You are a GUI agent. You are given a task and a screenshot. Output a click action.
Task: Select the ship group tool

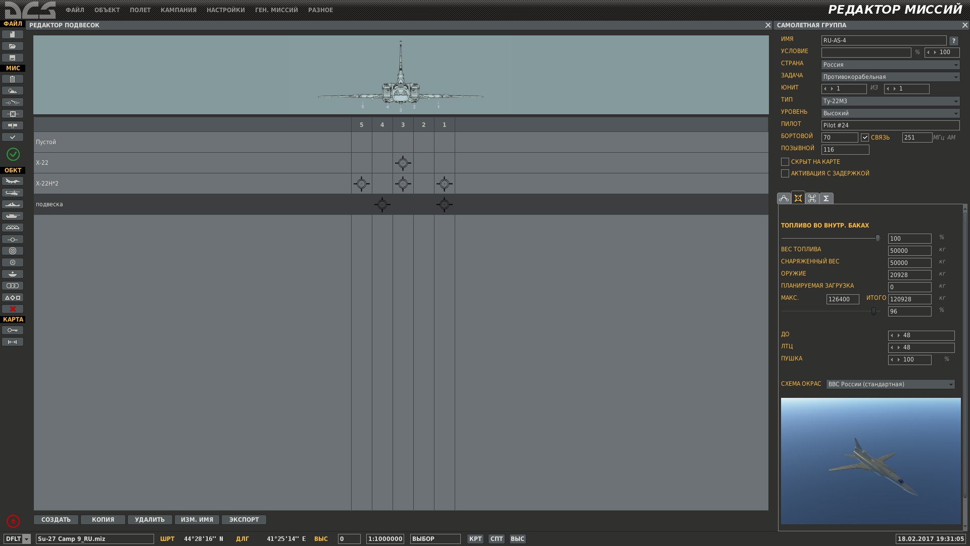(13, 204)
